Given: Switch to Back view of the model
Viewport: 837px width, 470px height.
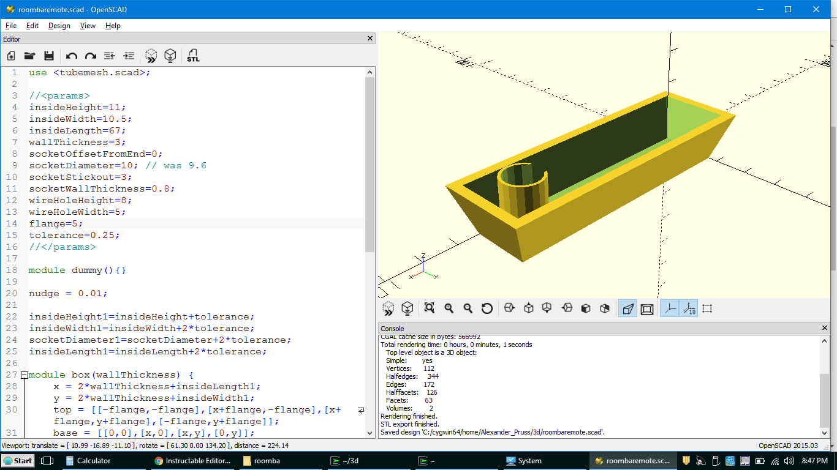Looking at the screenshot, I should click(605, 308).
